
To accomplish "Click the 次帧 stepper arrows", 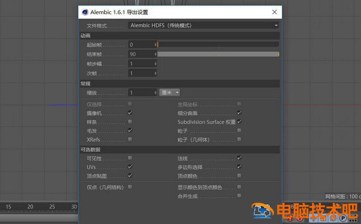I will point(156,73).
